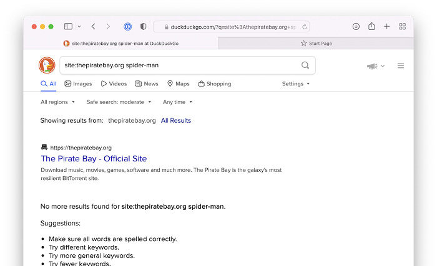The image size is (437, 266).
Task: Switch to the Start Page tab
Action: [x=316, y=44]
